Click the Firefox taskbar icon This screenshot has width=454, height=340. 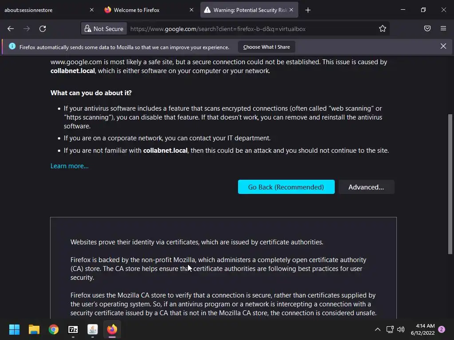112,329
